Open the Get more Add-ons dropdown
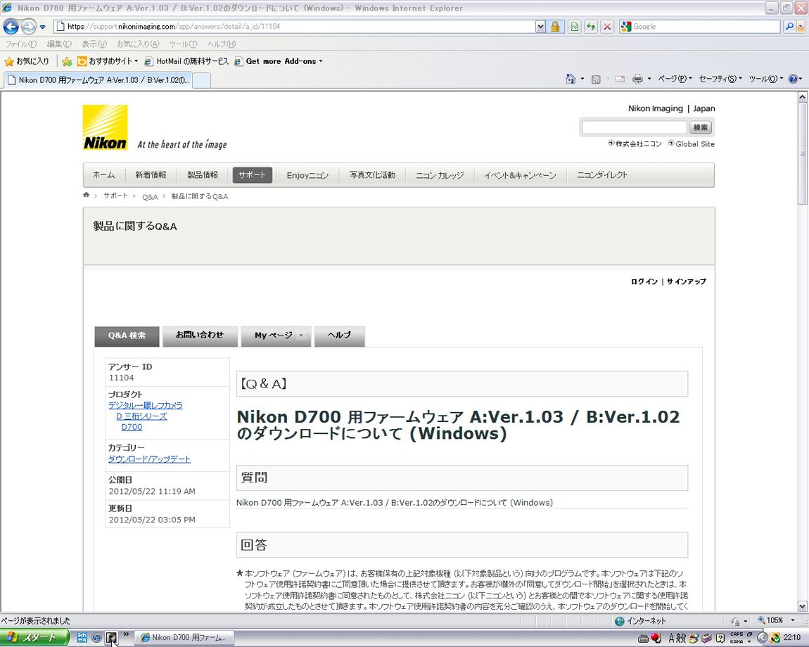Image resolution: width=809 pixels, height=647 pixels. click(279, 61)
